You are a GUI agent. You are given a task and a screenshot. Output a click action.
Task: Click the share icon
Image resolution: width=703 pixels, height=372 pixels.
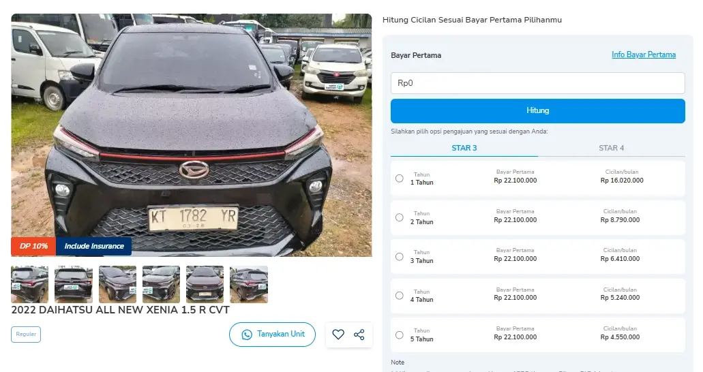(x=359, y=335)
